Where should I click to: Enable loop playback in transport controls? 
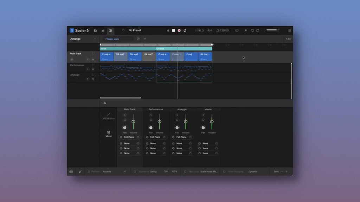click(185, 31)
